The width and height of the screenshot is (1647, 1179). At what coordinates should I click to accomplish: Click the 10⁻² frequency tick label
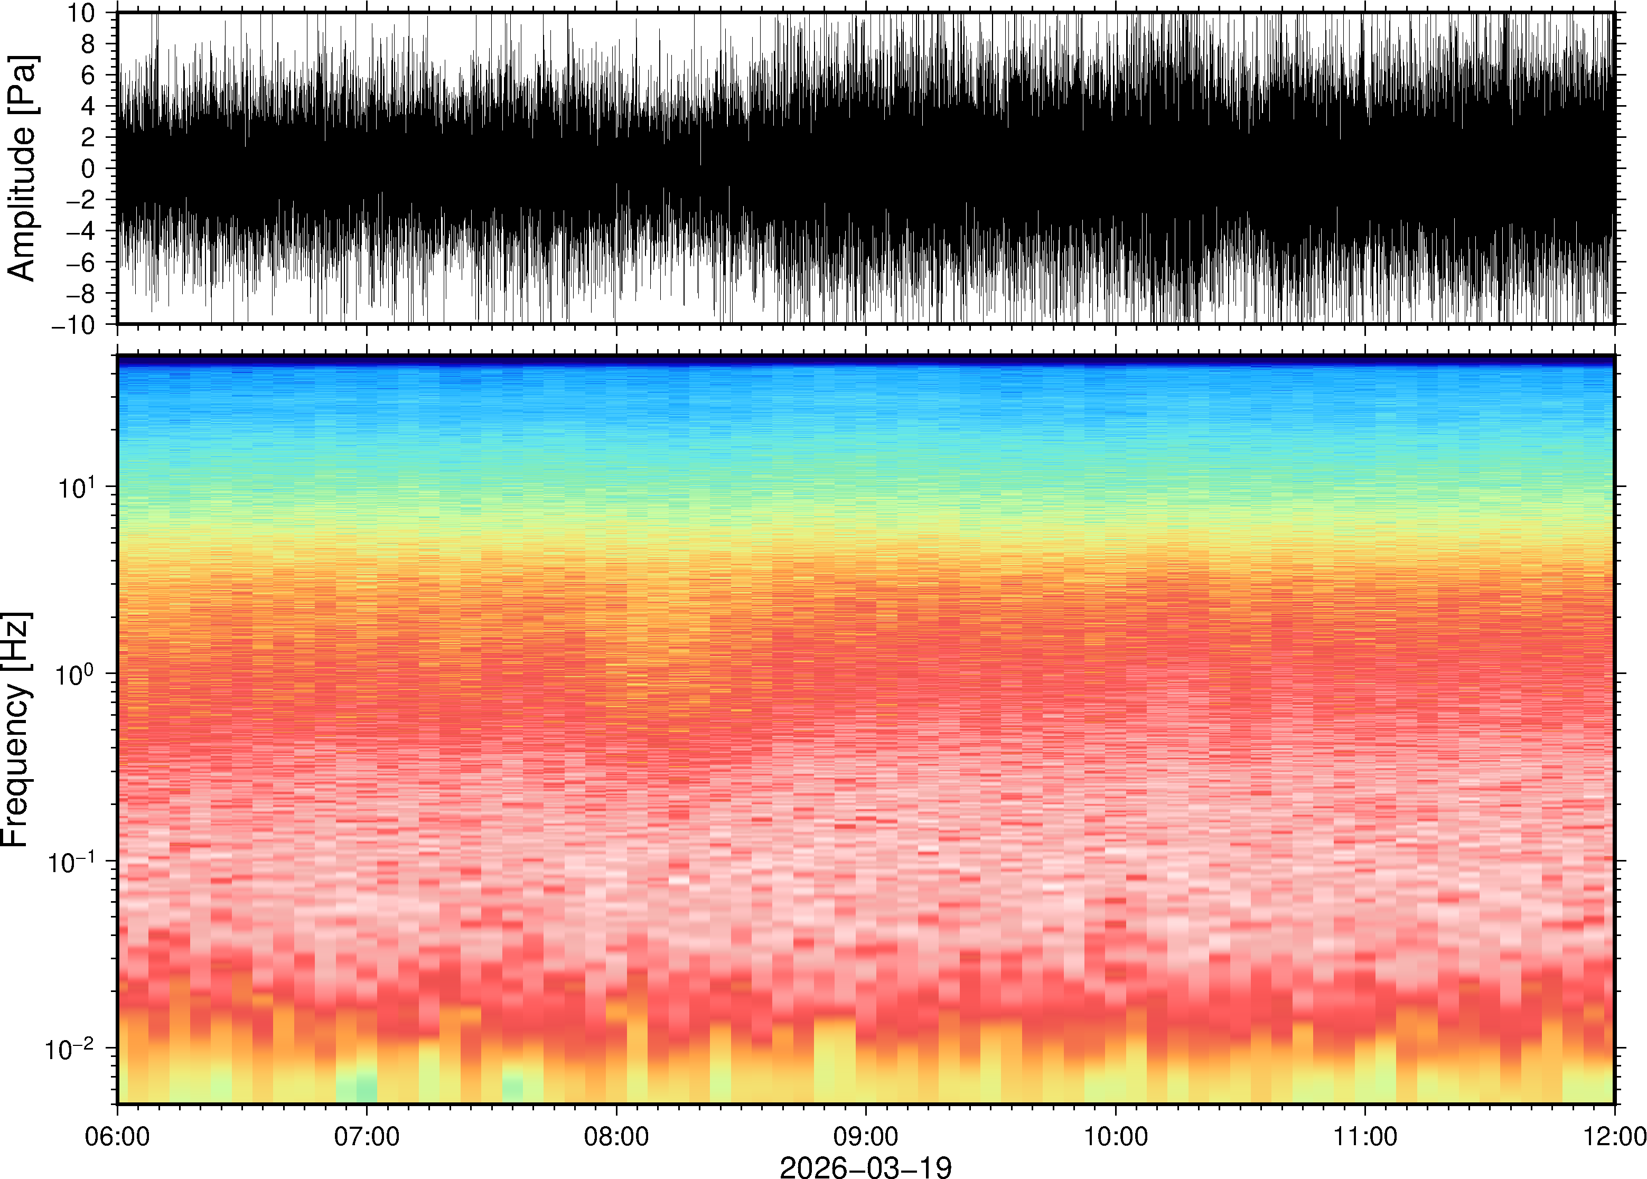(x=70, y=1049)
